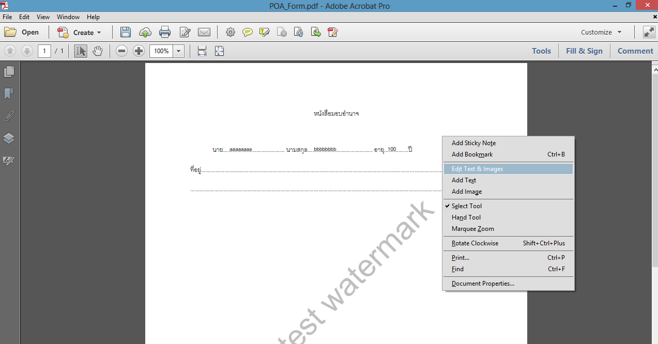The image size is (658, 344).
Task: Select Edit Text & Images menu entry
Action: (508, 169)
